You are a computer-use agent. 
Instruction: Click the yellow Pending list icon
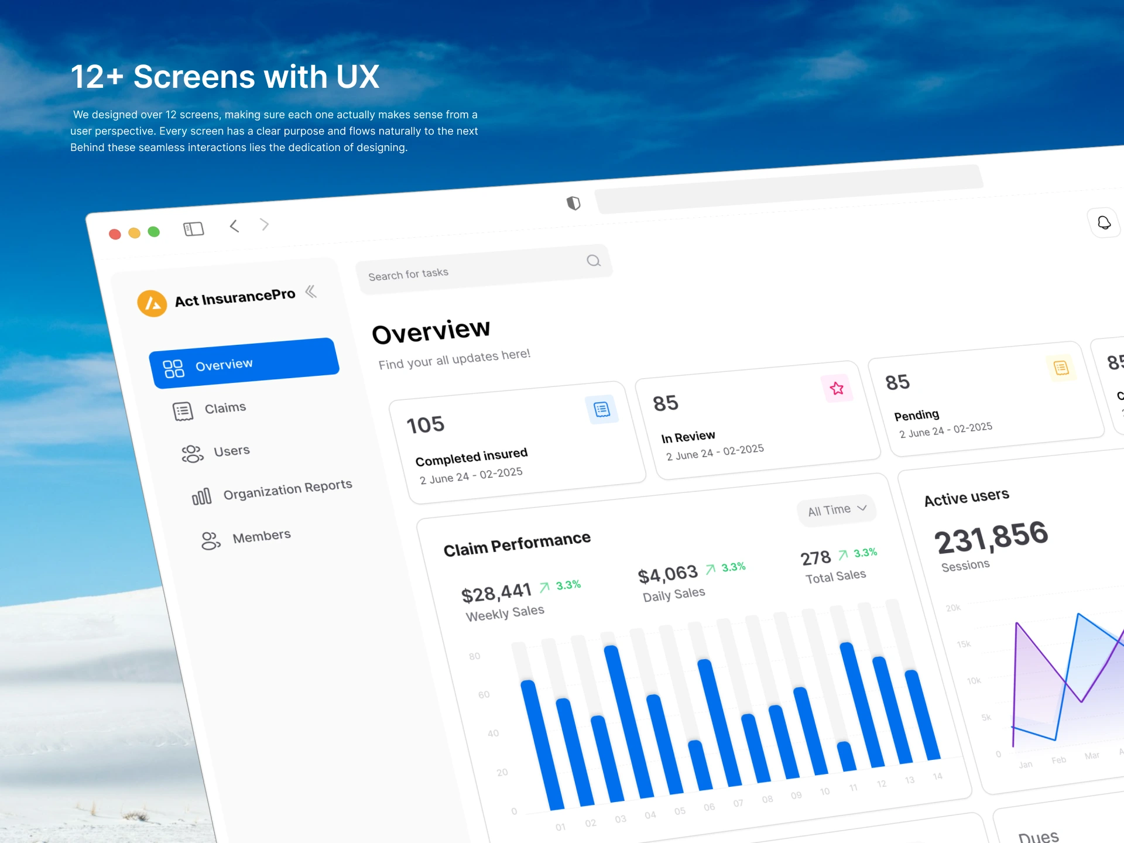click(x=1061, y=368)
